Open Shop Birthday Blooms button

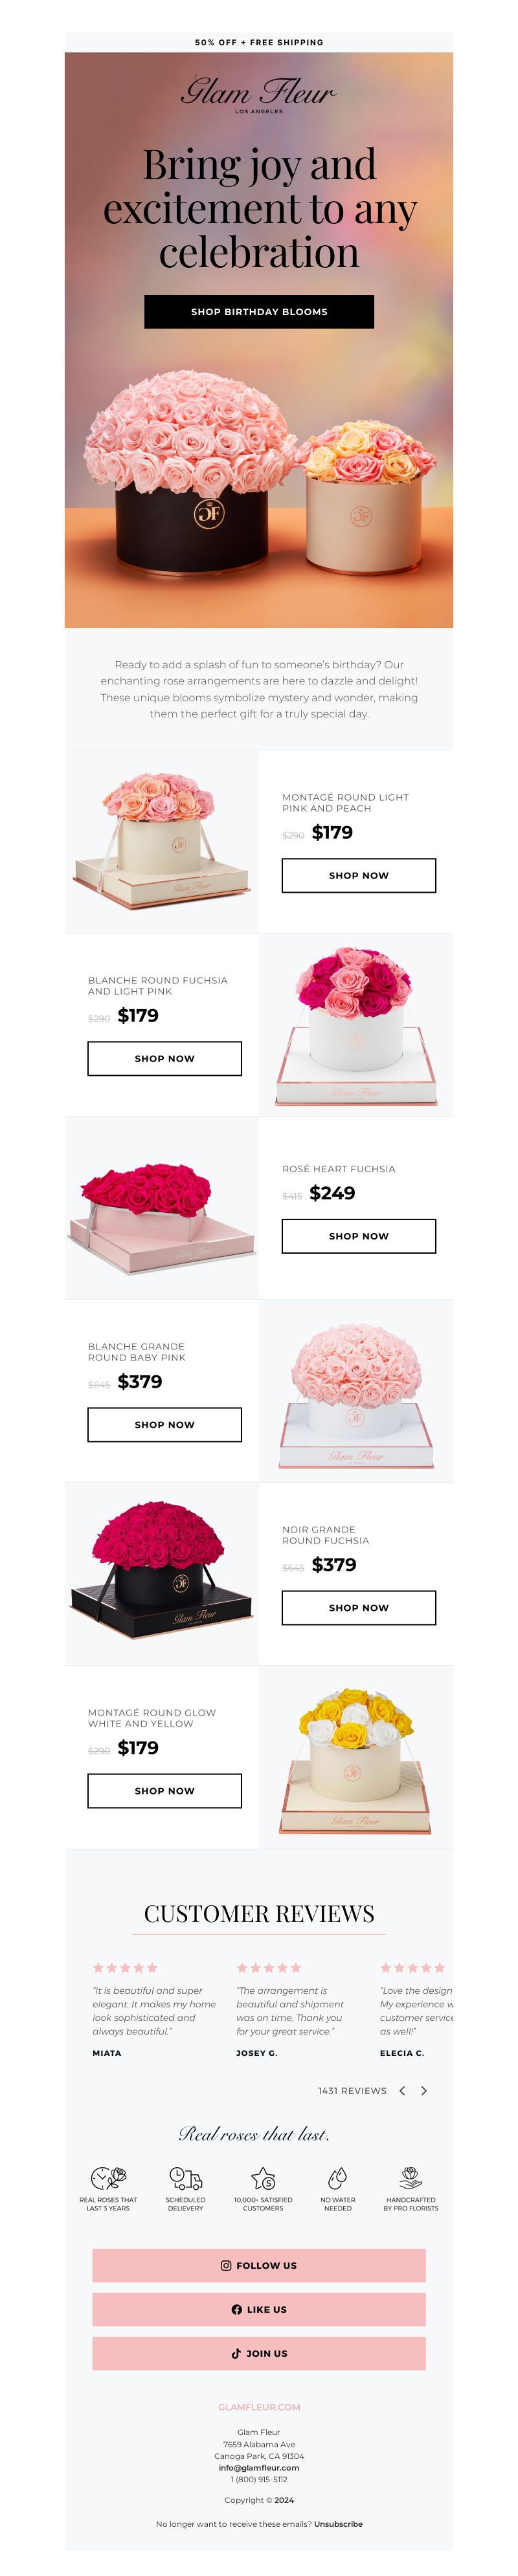tap(259, 311)
